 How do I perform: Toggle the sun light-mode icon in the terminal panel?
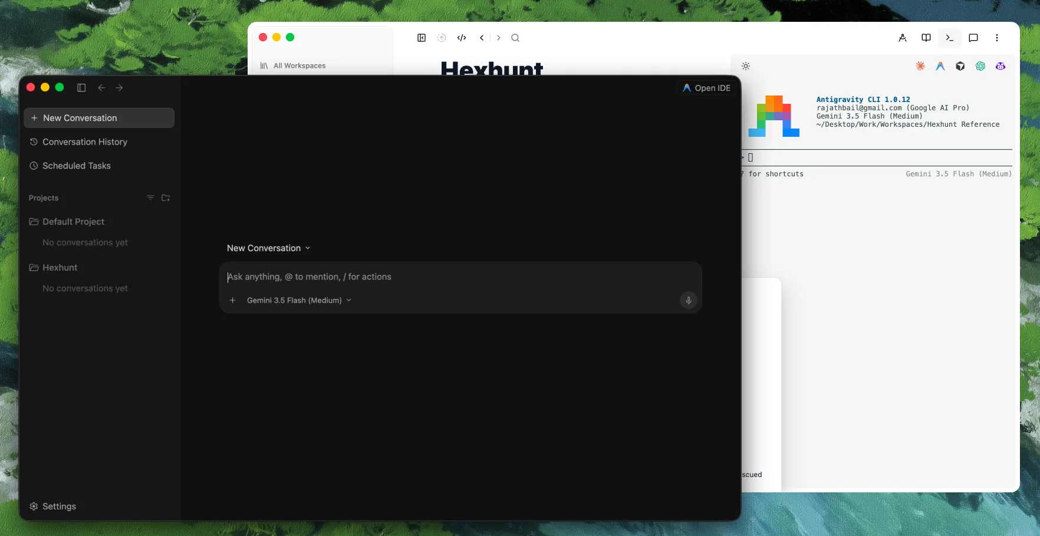(x=746, y=66)
